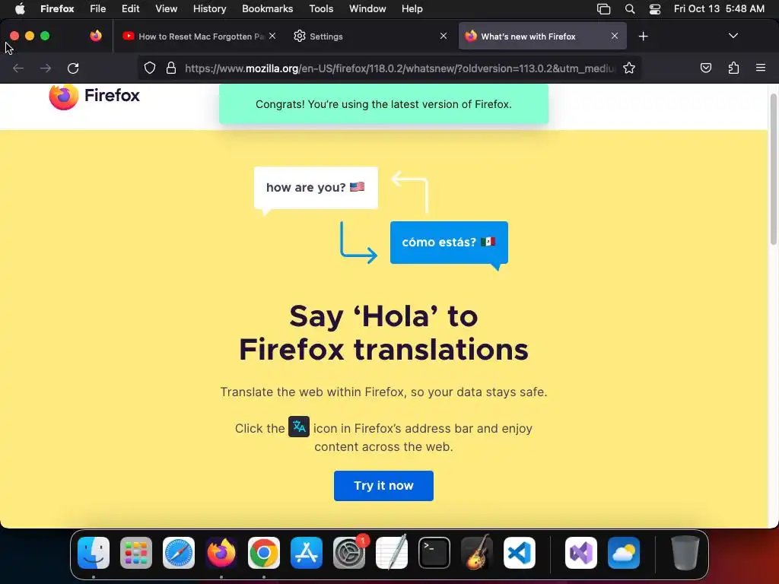
Task: Open Launchpad from the Dock
Action: point(136,553)
